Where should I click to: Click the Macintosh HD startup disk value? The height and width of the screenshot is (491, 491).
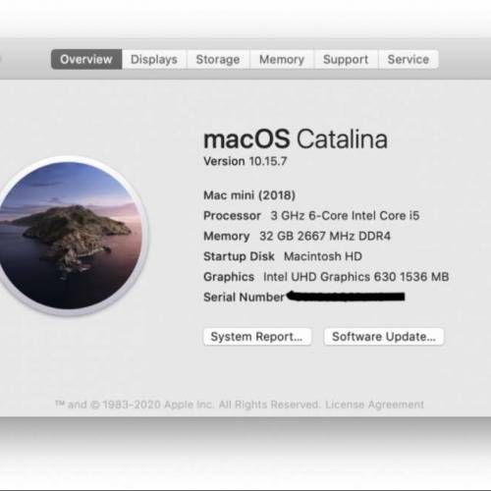pos(323,256)
